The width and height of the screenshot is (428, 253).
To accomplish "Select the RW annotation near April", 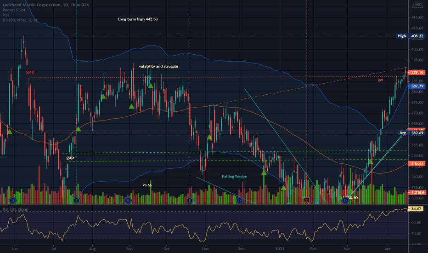I will (x=380, y=80).
